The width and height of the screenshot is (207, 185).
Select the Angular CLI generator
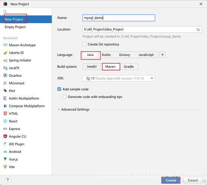[x=15, y=137]
